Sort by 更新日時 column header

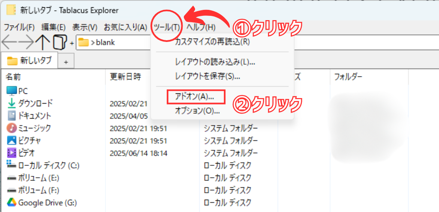tap(125, 77)
